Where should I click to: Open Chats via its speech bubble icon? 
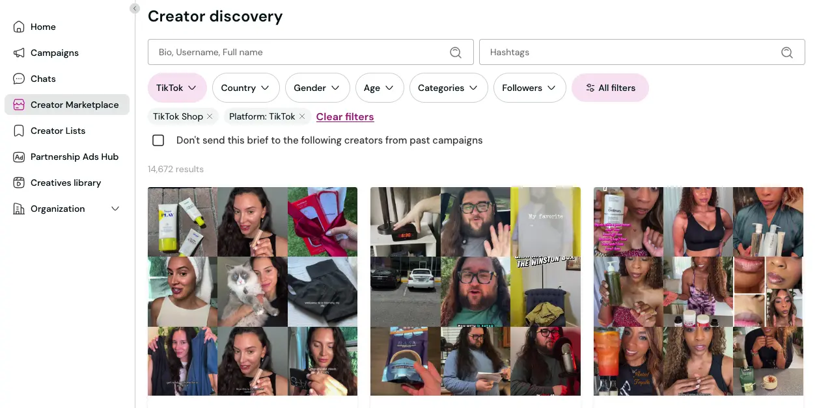(18, 79)
